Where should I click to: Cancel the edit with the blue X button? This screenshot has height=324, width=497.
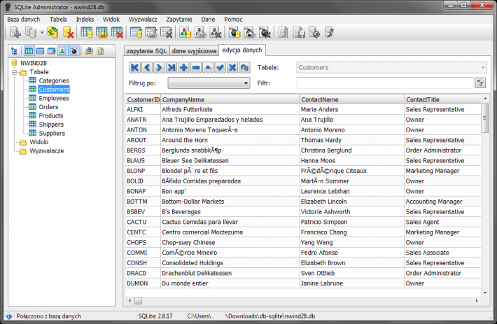click(x=232, y=67)
